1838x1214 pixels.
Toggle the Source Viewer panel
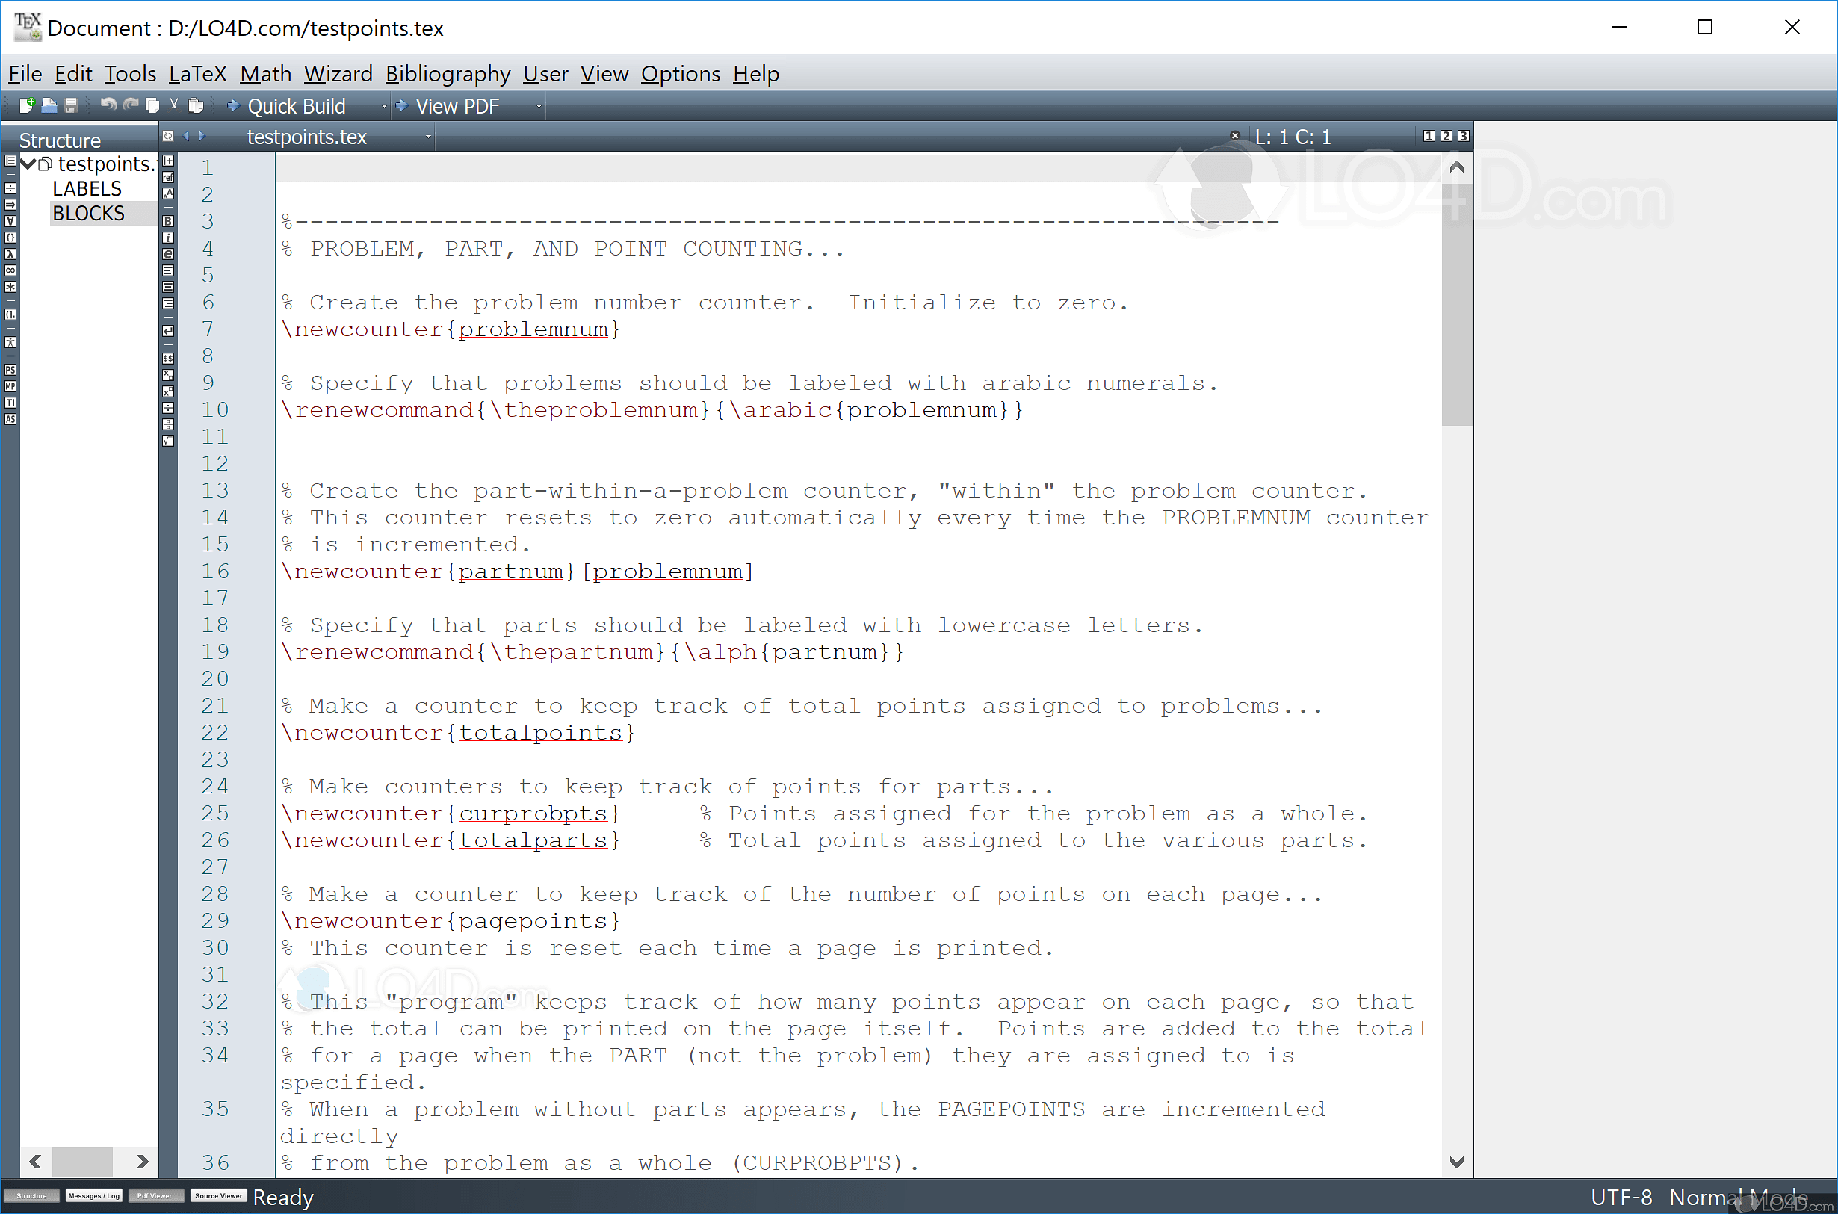218,1195
